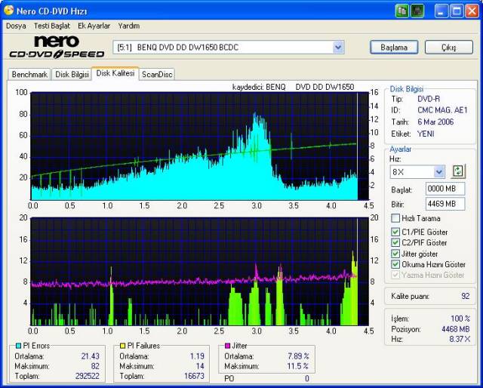Click the yellow PI Failures color swatch
This screenshot has height=388, width=483.
pyautogui.click(x=122, y=346)
